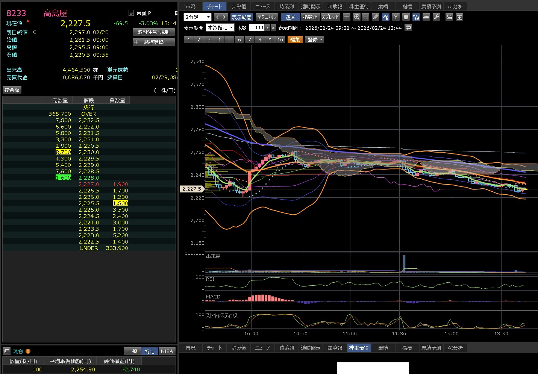
Task: Reset the display period with return arrow icon
Action: (408, 27)
